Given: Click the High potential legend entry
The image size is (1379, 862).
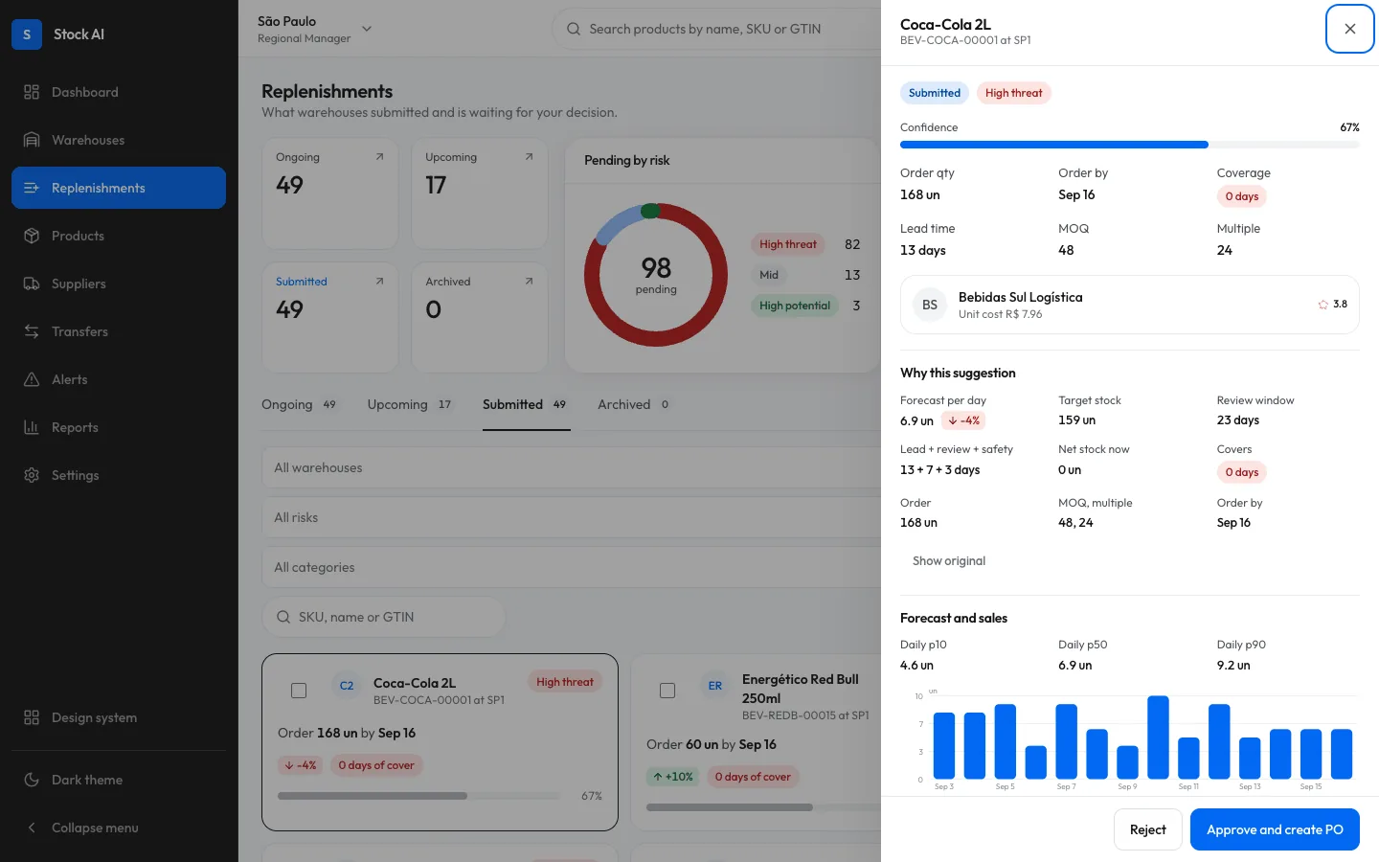Looking at the screenshot, I should click(795, 306).
